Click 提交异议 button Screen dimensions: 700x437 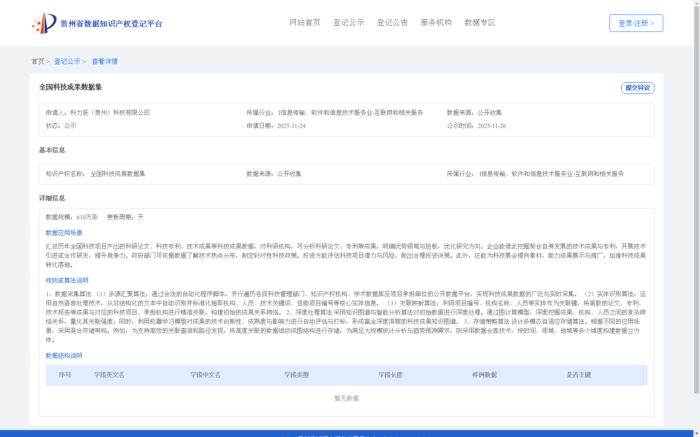point(638,88)
